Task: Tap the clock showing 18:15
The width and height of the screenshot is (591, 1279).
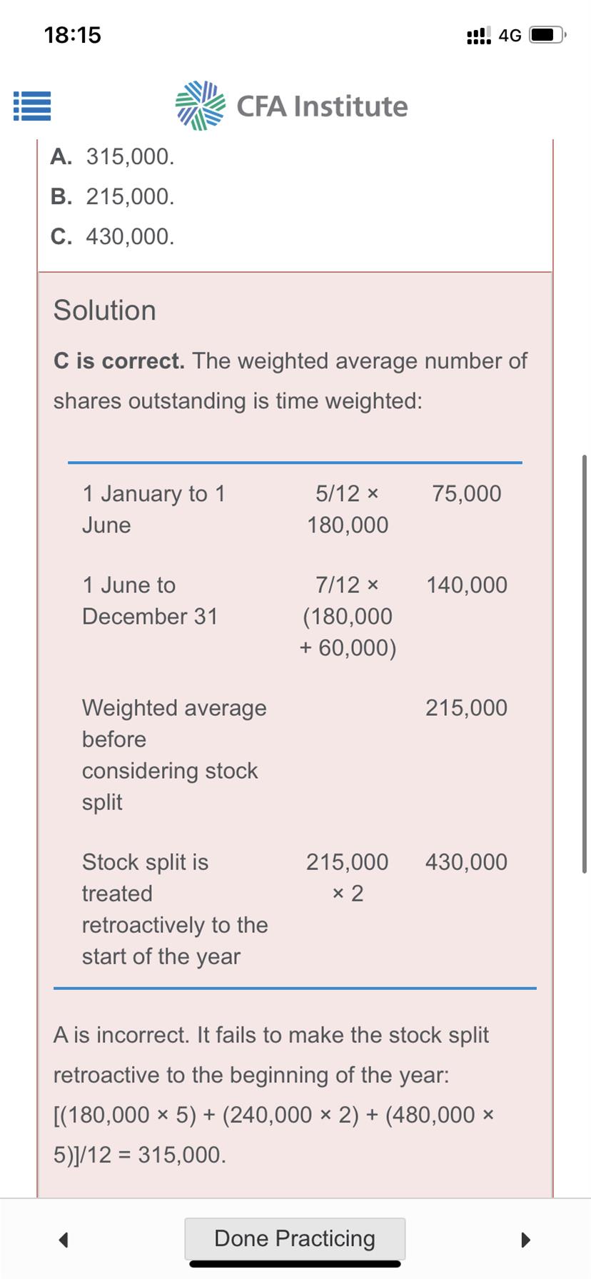Action: [x=73, y=35]
